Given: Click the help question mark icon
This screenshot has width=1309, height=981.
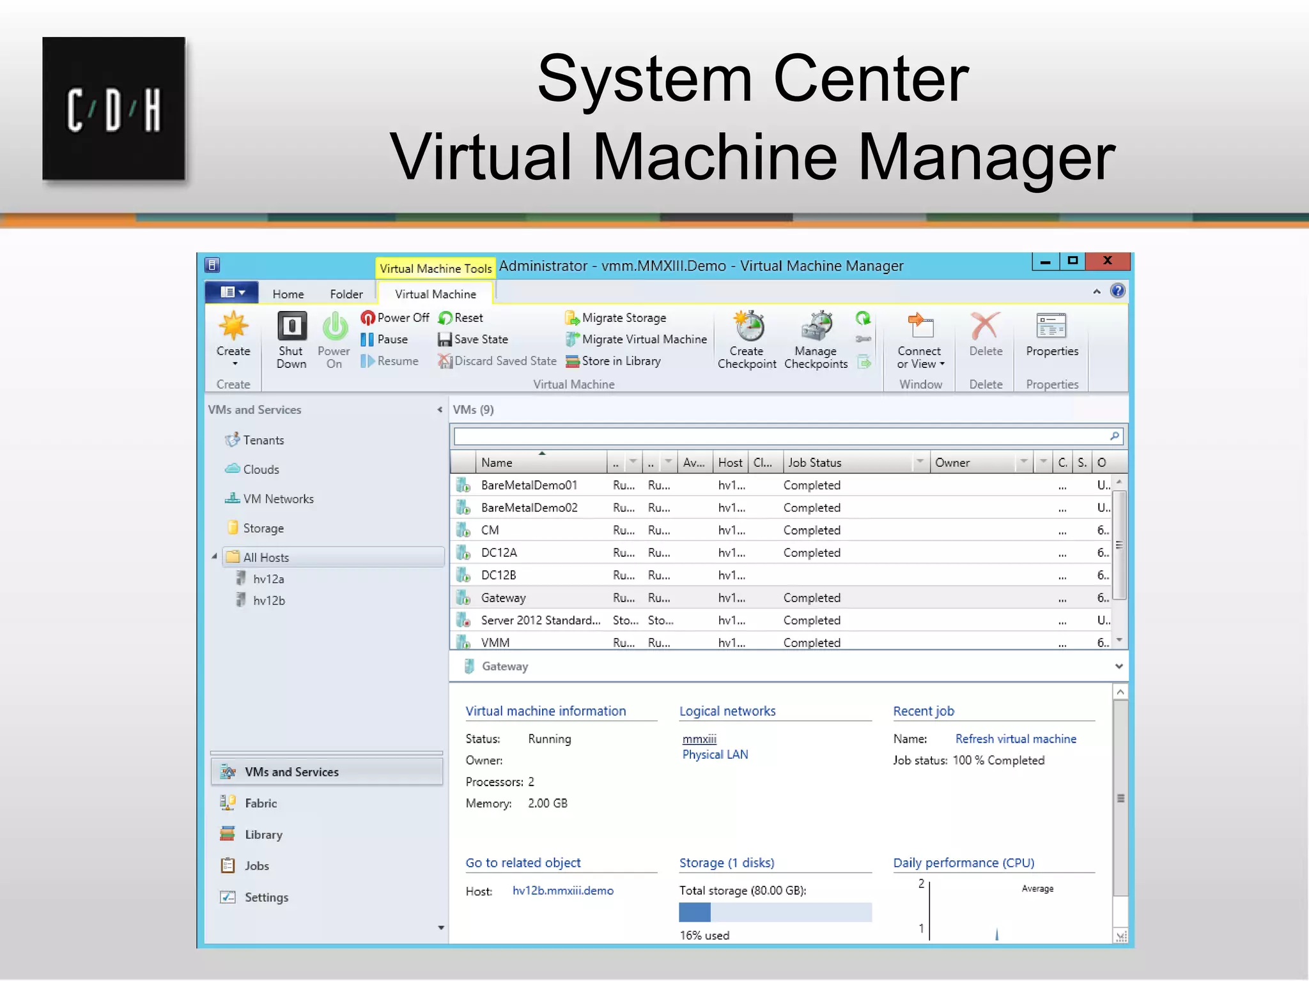Looking at the screenshot, I should [x=1117, y=291].
